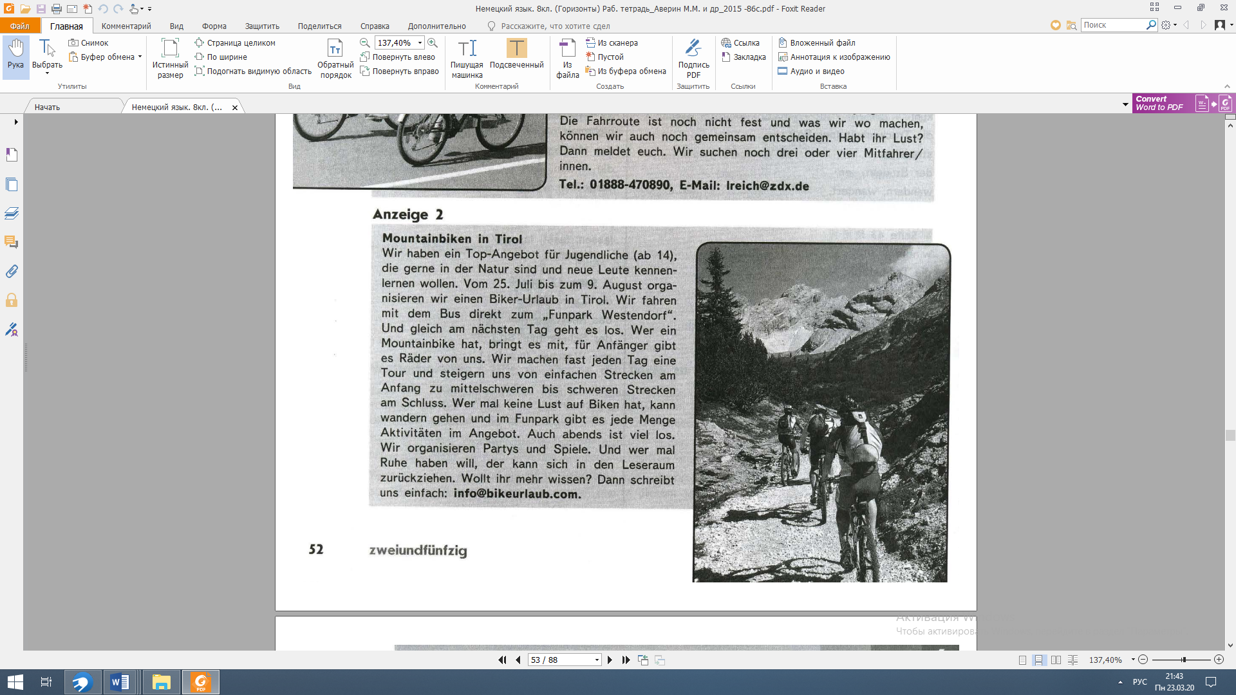
Task: Take a Snapshot (Снимок)
Action: [88, 42]
